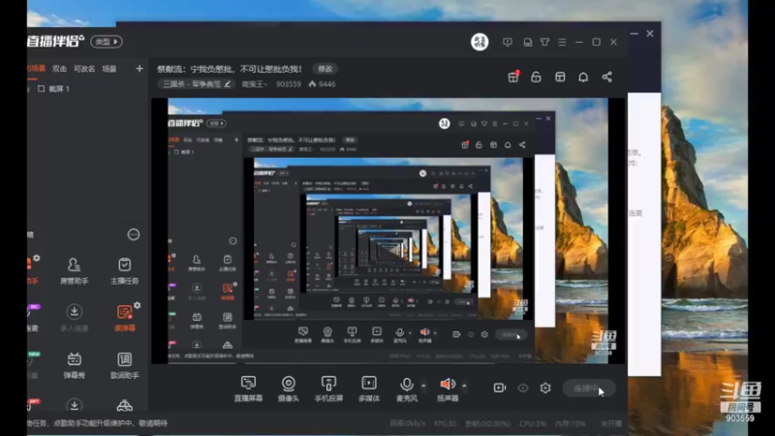Toggle the layout lock icon
The image size is (775, 436).
point(536,78)
